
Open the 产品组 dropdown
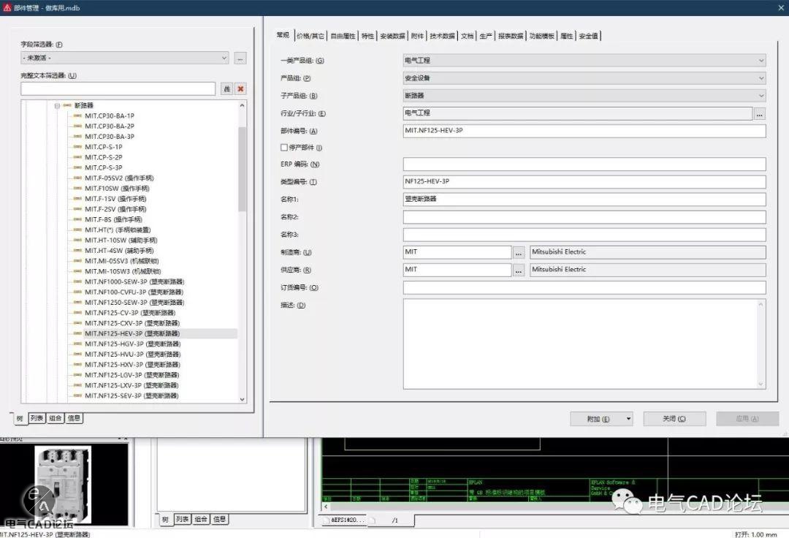coord(584,78)
